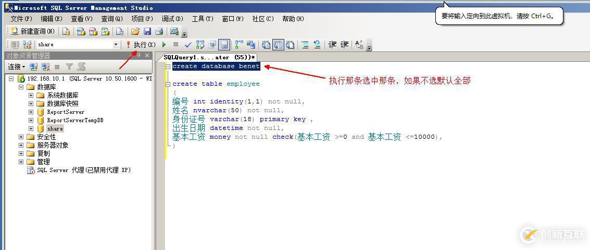
Task: Increase the indent
Action: [344, 45]
